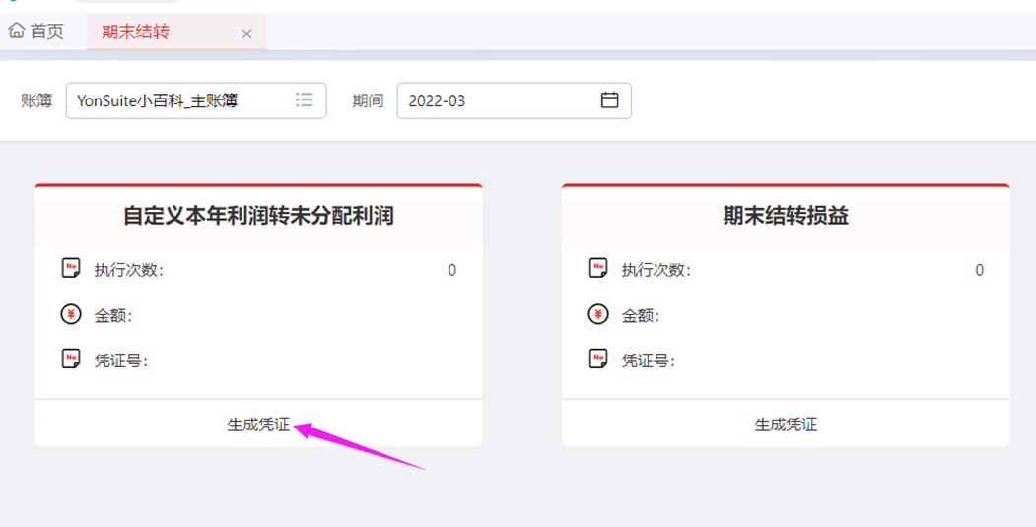Generate voucher for 期末结转损益 card
The height and width of the screenshot is (527, 1036).
click(786, 425)
